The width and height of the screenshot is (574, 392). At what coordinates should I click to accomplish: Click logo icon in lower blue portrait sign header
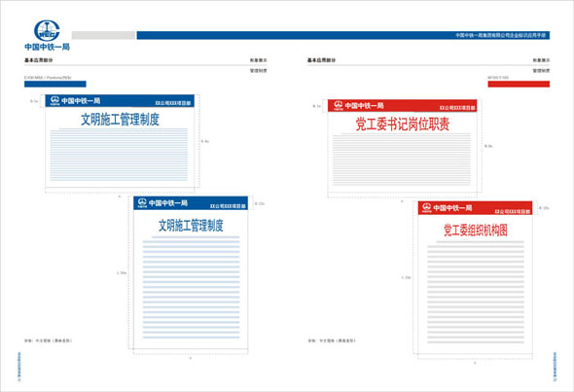(x=142, y=202)
